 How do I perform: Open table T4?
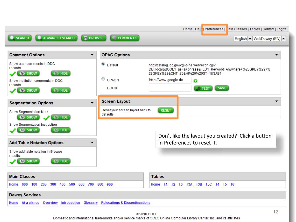217,184
